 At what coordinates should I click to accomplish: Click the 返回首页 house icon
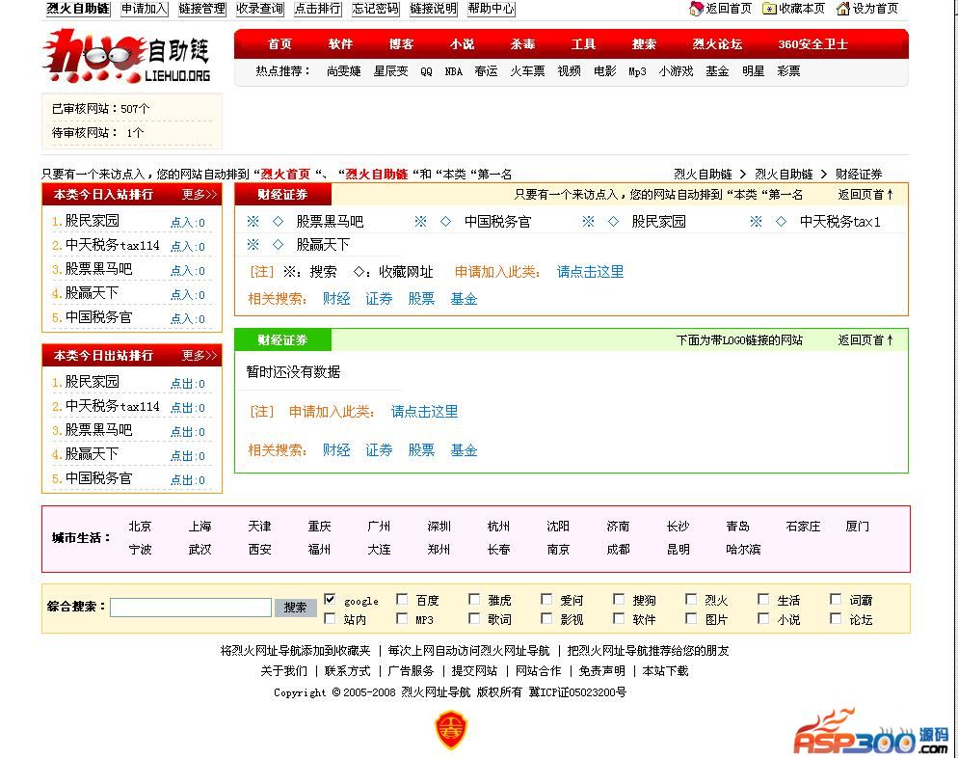point(696,9)
